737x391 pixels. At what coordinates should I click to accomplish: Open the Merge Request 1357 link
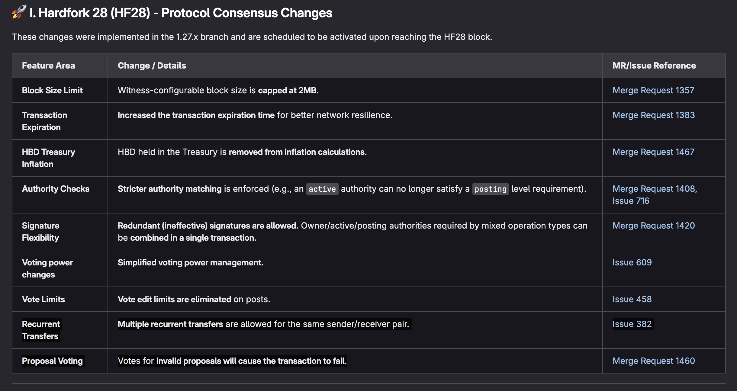(653, 90)
